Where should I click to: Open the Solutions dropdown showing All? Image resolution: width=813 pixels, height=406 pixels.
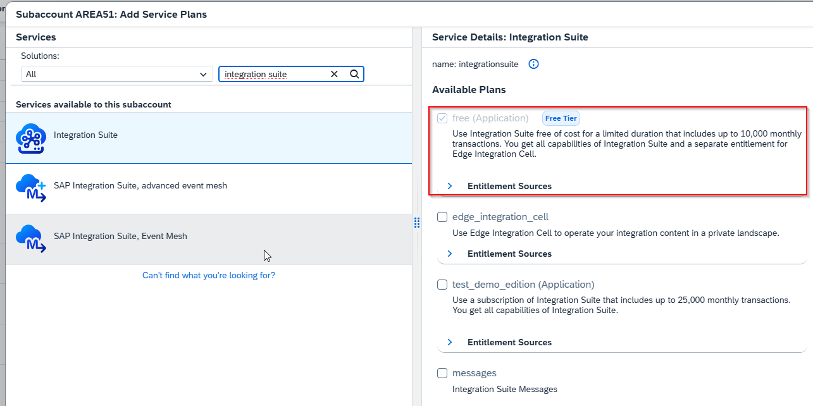tap(116, 74)
